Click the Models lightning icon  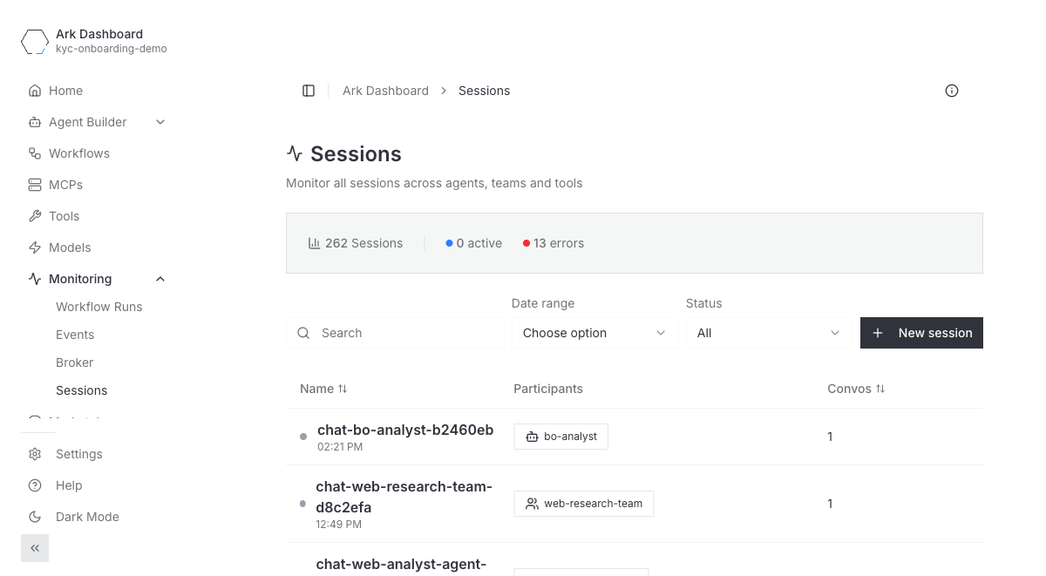coord(35,247)
